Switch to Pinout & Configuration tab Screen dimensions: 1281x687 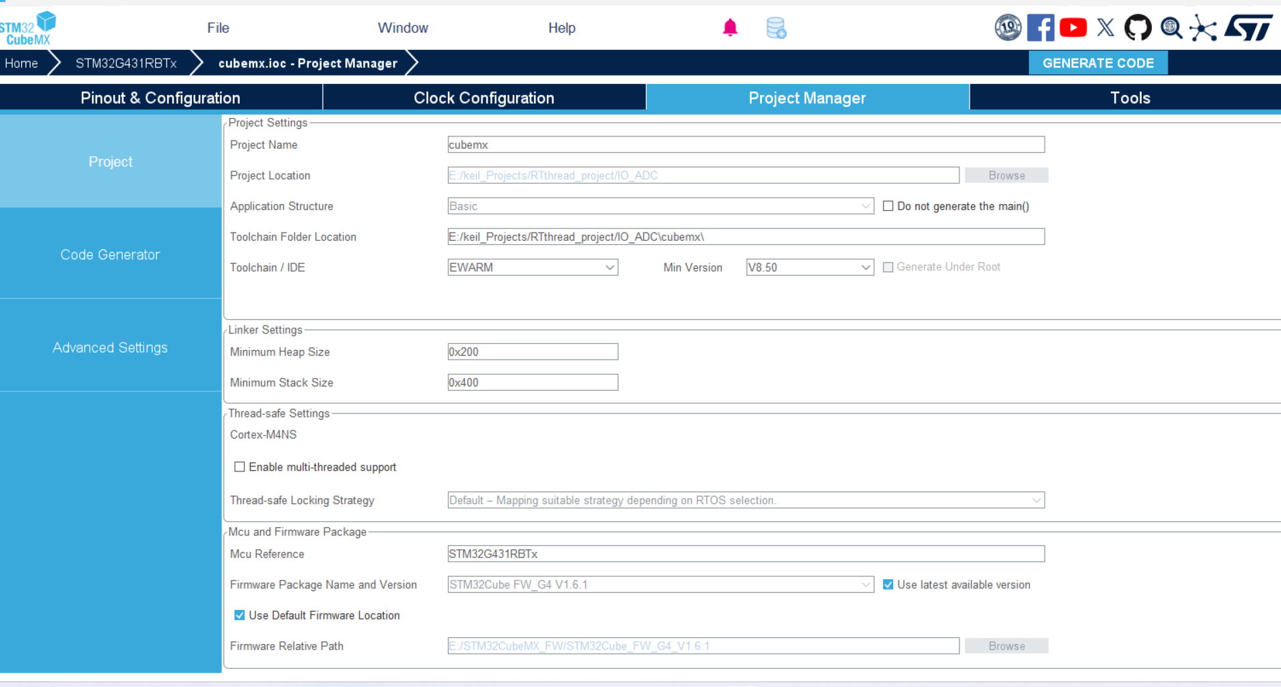tap(160, 98)
